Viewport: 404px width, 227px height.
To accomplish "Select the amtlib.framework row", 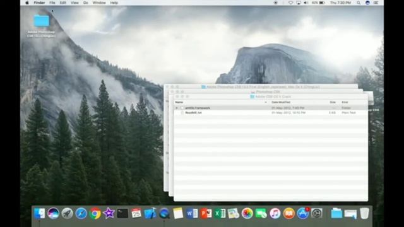I will click(271, 108).
